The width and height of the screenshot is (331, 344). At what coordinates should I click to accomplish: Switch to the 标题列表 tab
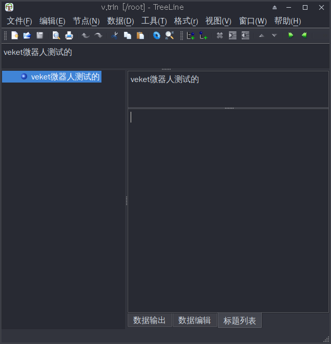pyautogui.click(x=240, y=320)
